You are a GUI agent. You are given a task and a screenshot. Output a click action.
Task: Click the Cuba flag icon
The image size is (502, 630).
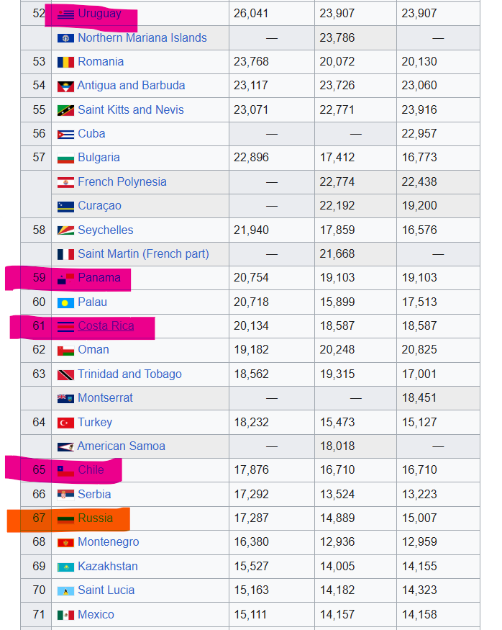click(65, 134)
